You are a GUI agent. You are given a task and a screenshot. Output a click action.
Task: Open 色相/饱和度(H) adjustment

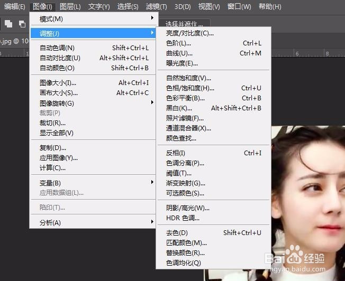213,88
